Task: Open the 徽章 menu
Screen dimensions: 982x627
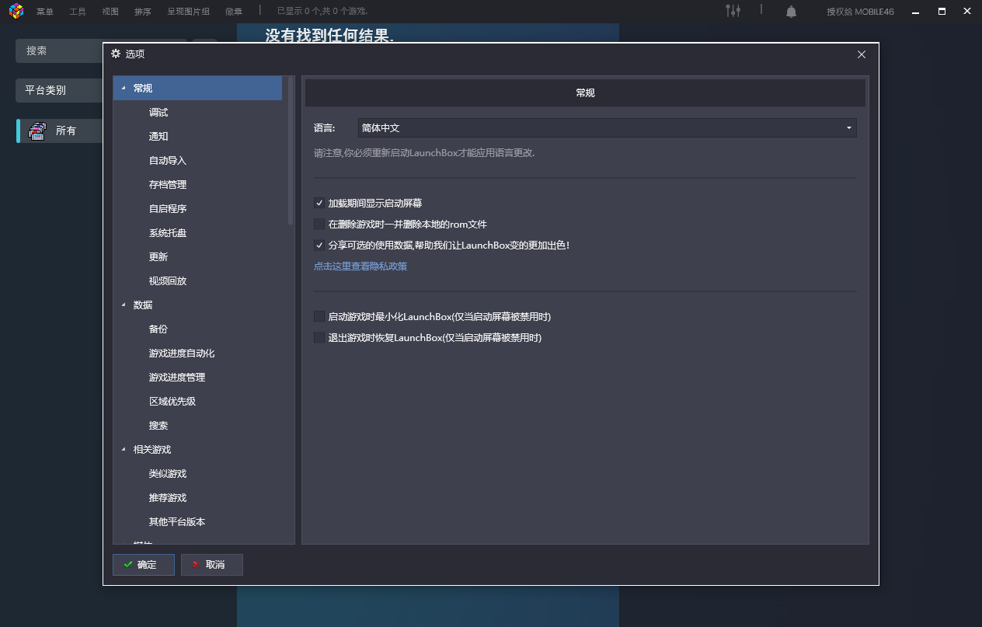Action: 234,12
